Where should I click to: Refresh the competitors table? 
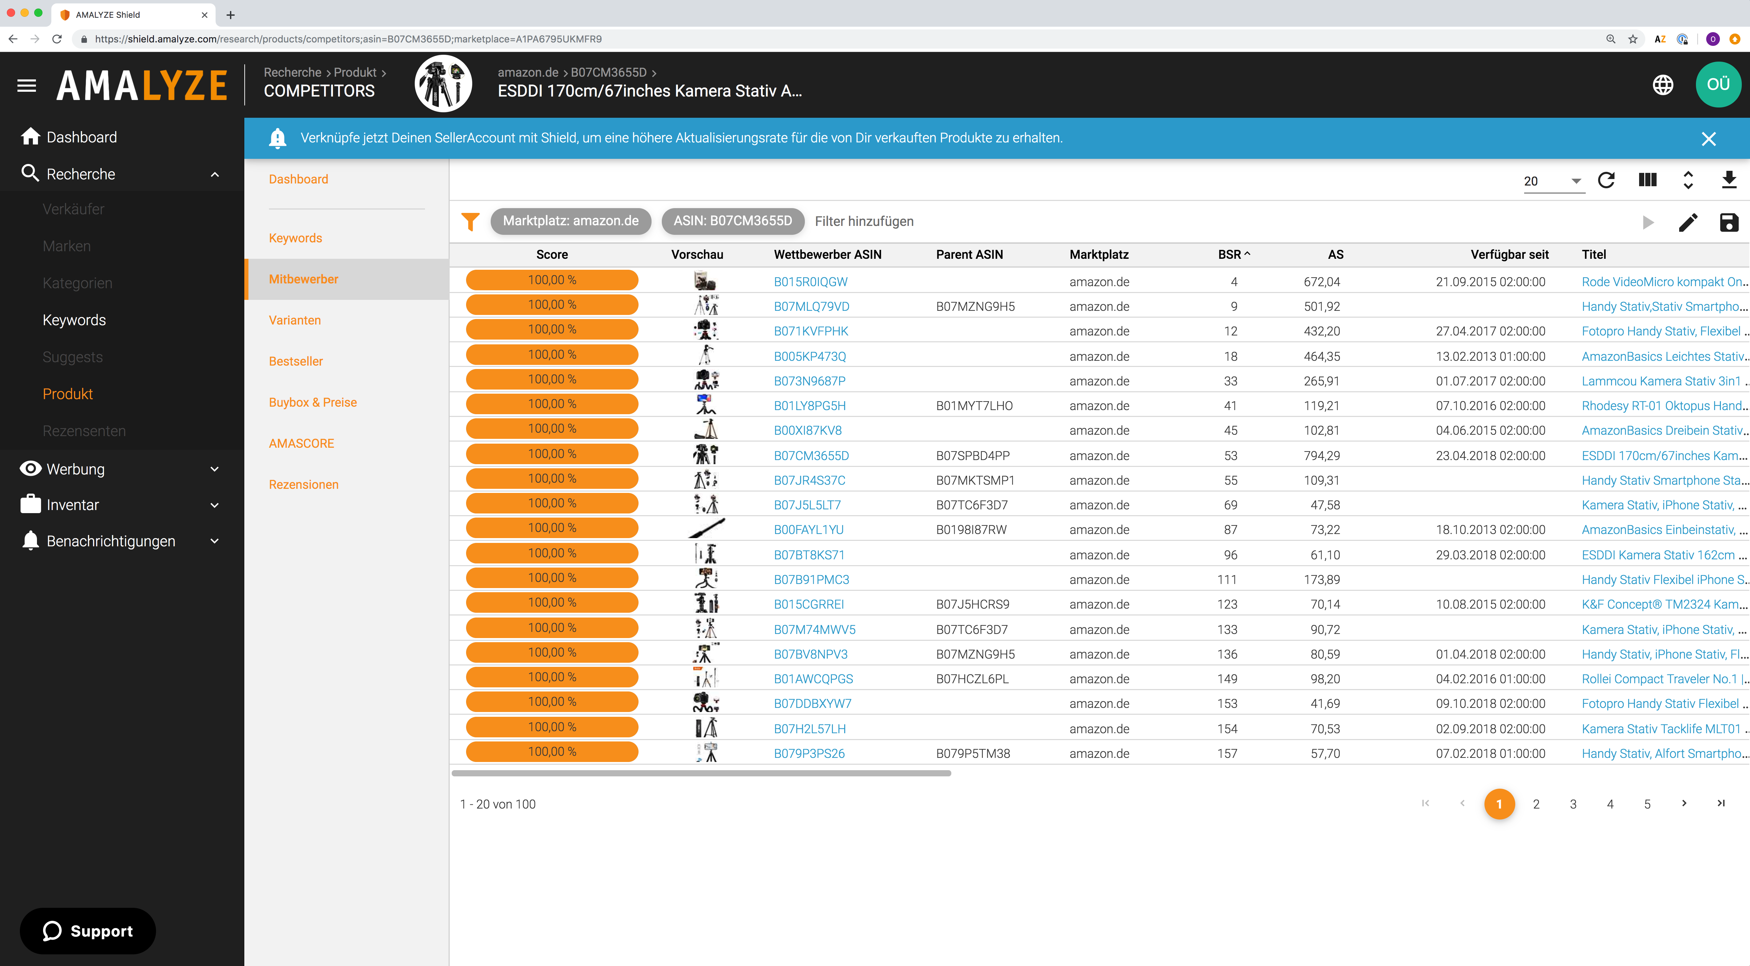point(1607,180)
